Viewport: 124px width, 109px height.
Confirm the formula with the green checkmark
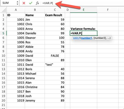pos(31,3)
